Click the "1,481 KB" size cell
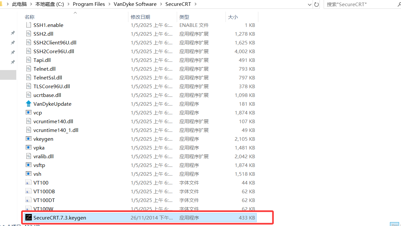 [x=245, y=148]
